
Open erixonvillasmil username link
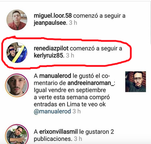pos(58,132)
